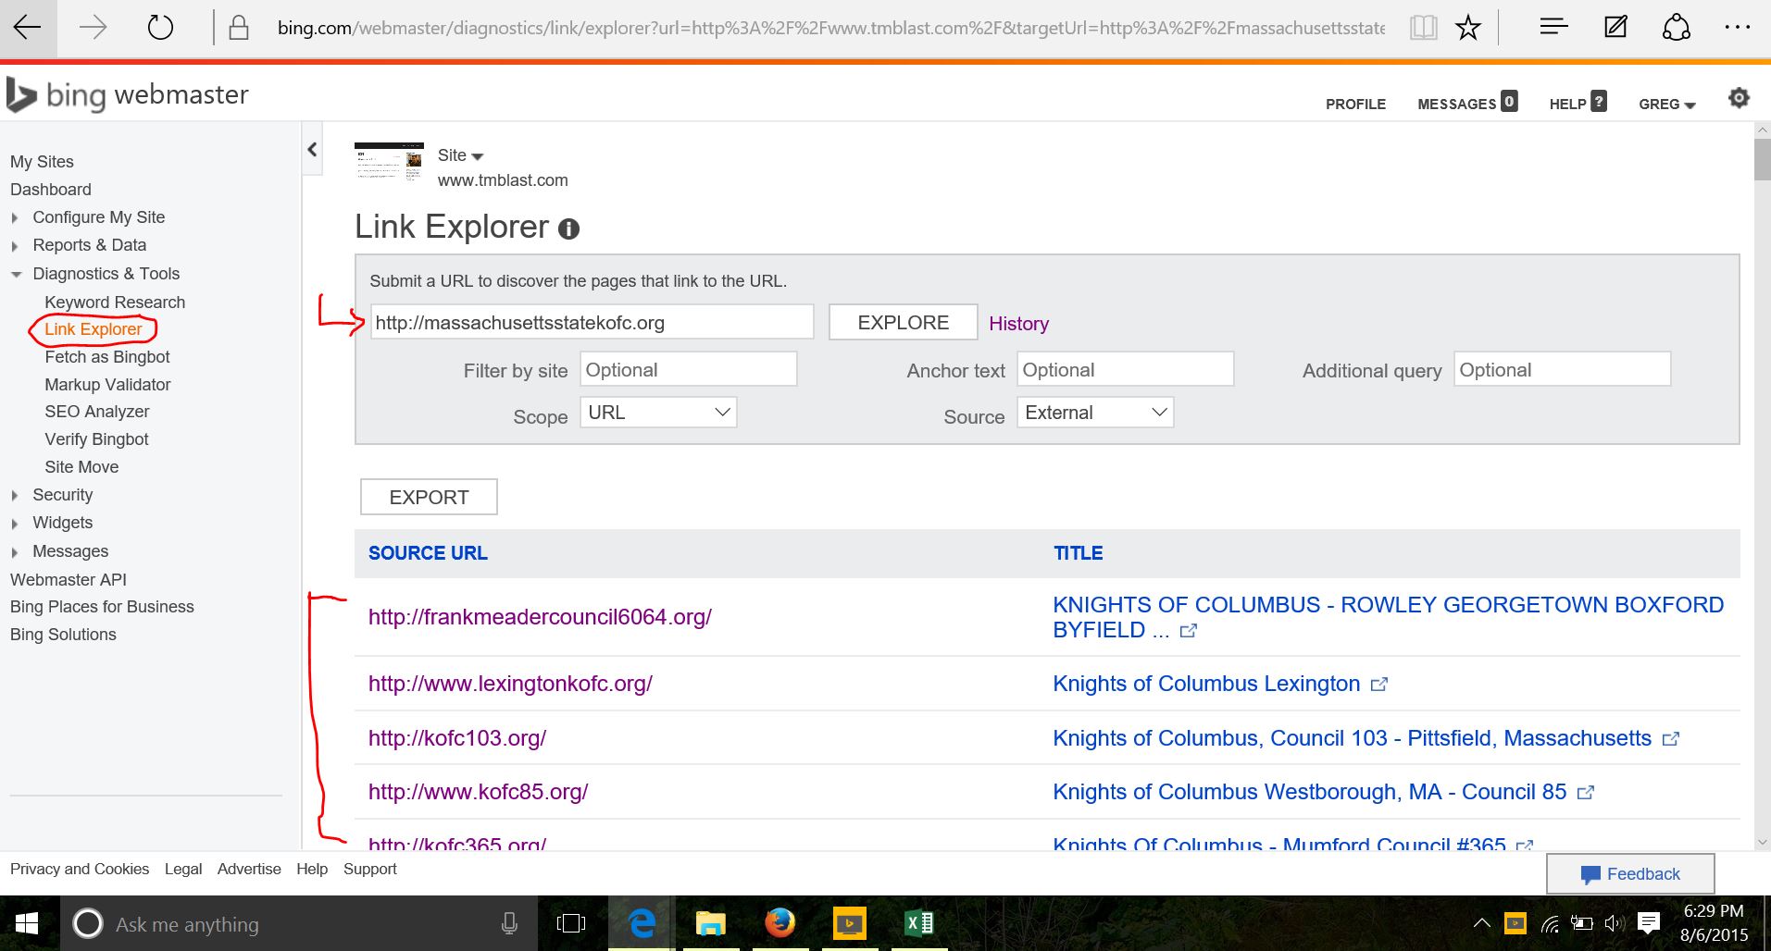This screenshot has width=1771, height=951.
Task: Click the page vertical scrollbar thumb
Action: point(1763,160)
